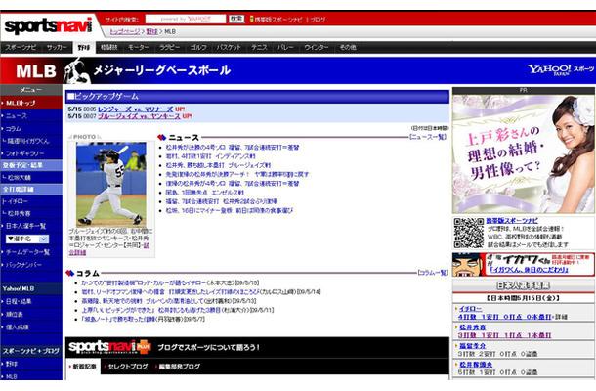Select the ラグビー navigation tab
The height and width of the screenshot is (391, 596).
[x=170, y=47]
